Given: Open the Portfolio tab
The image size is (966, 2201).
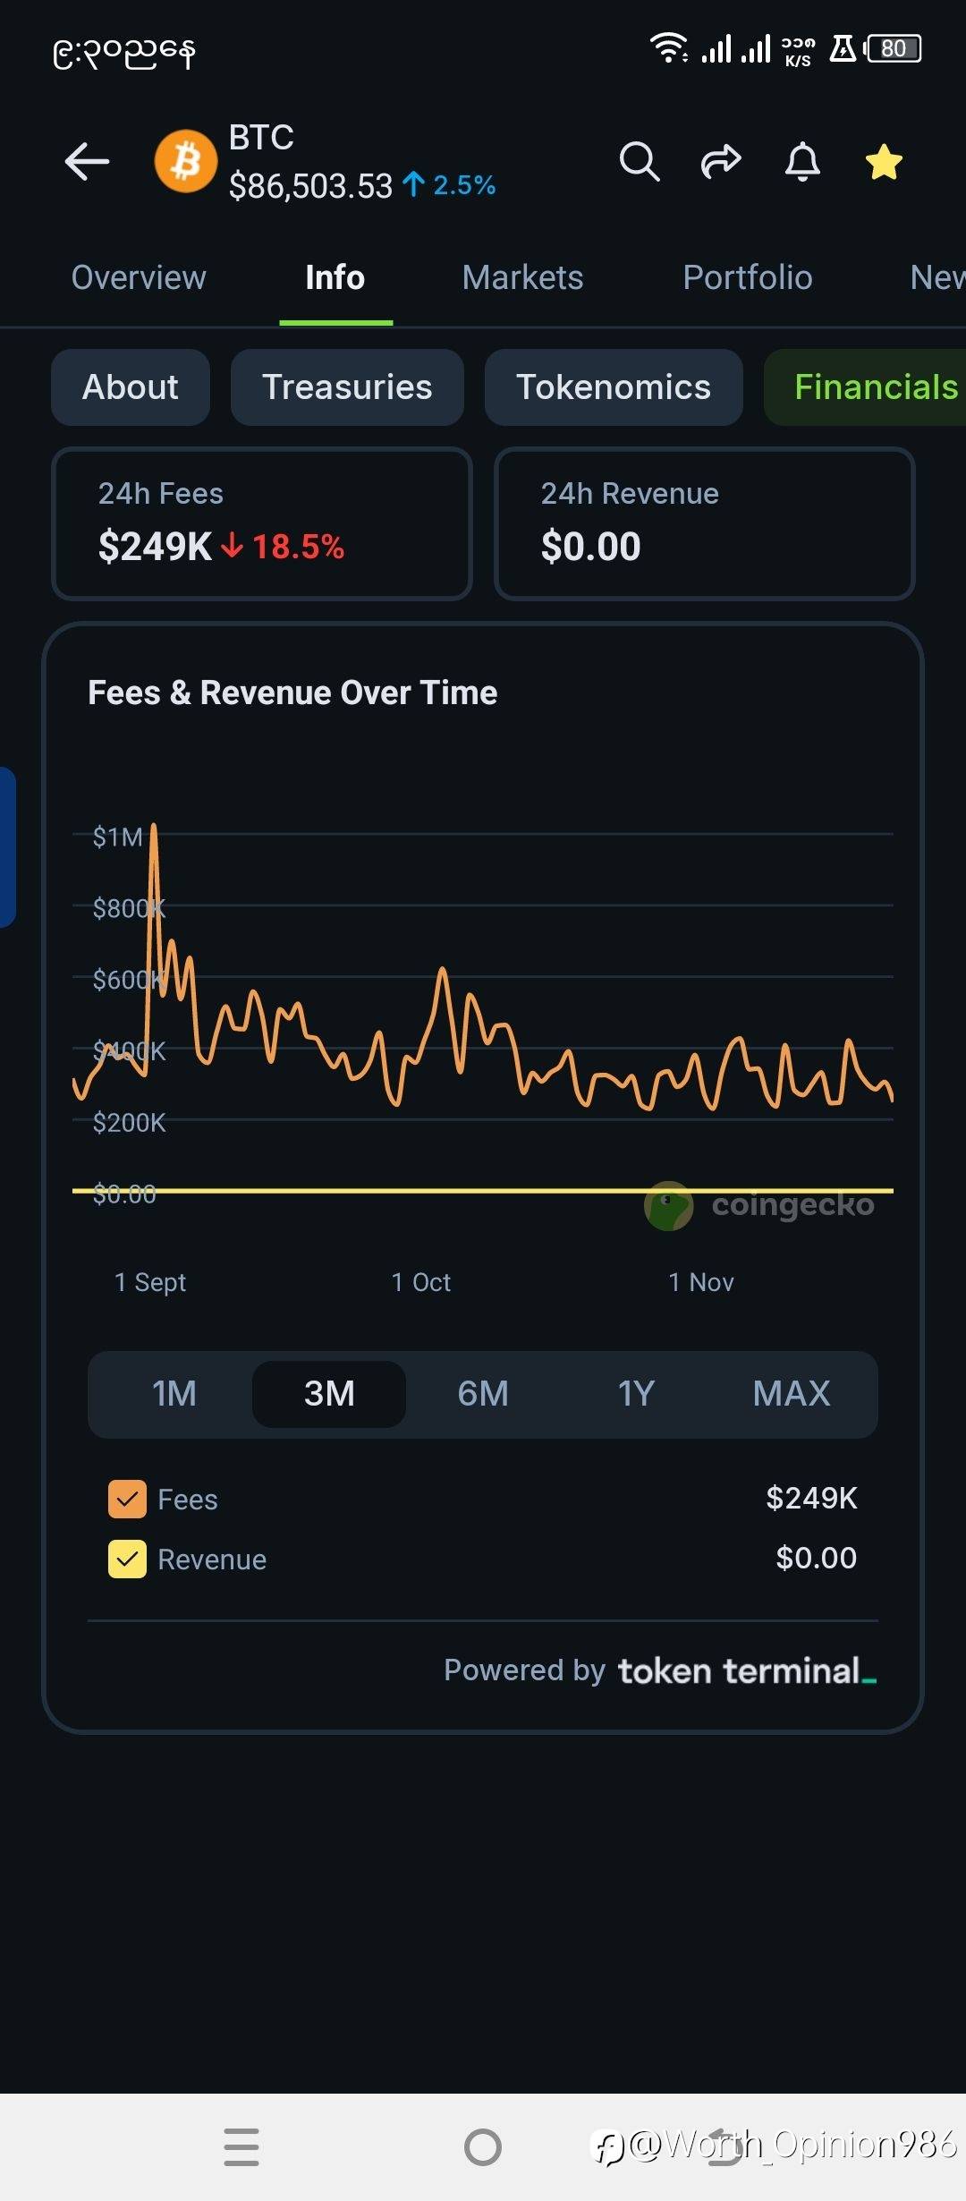Looking at the screenshot, I should pos(748,277).
